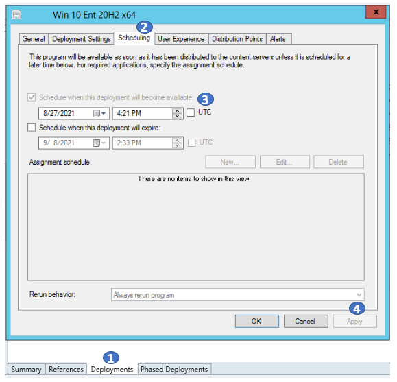The height and width of the screenshot is (382, 397).
Task: Increase the 4:21 PM time value
Action: coord(177,111)
